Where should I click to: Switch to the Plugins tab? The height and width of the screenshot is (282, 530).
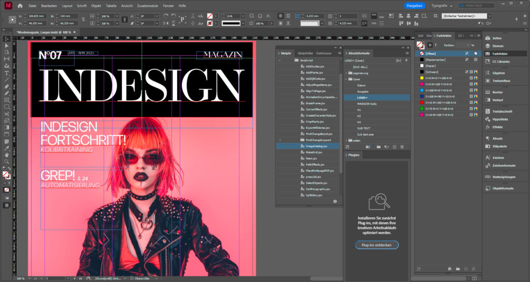coord(354,155)
